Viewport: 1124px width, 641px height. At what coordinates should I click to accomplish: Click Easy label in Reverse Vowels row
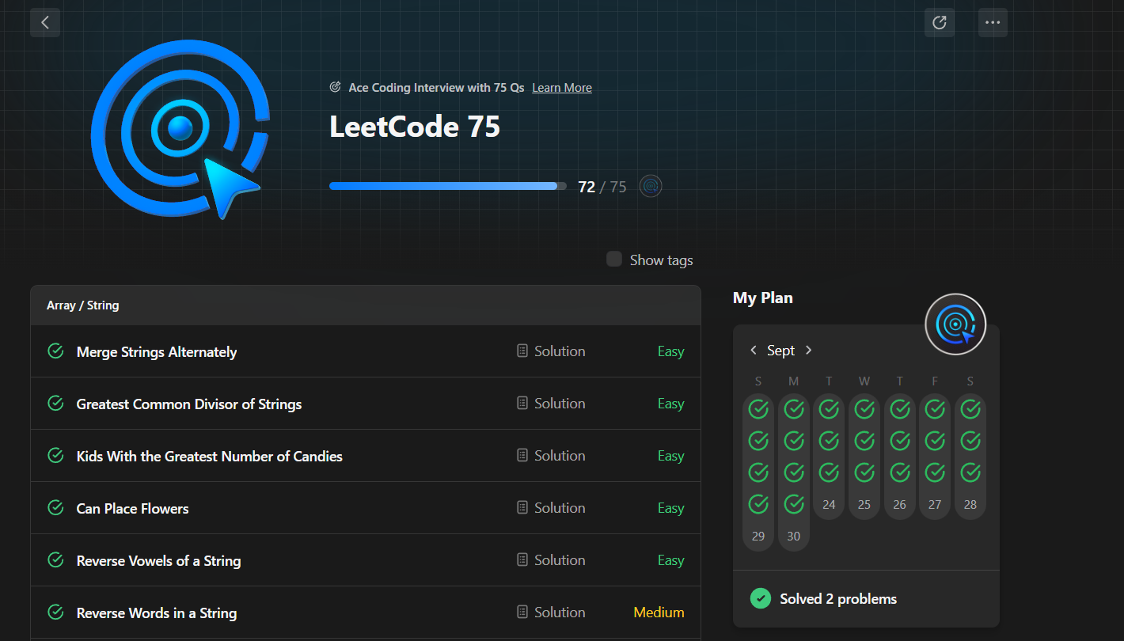(x=671, y=561)
